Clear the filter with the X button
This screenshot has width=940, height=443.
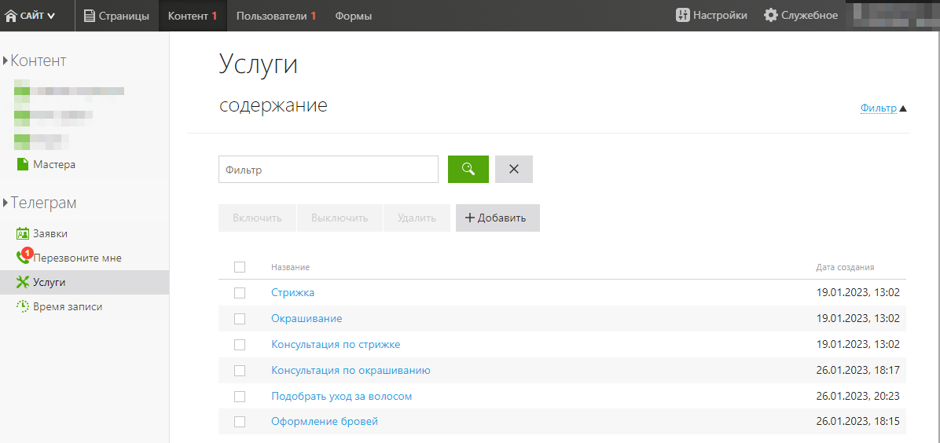pyautogui.click(x=514, y=169)
